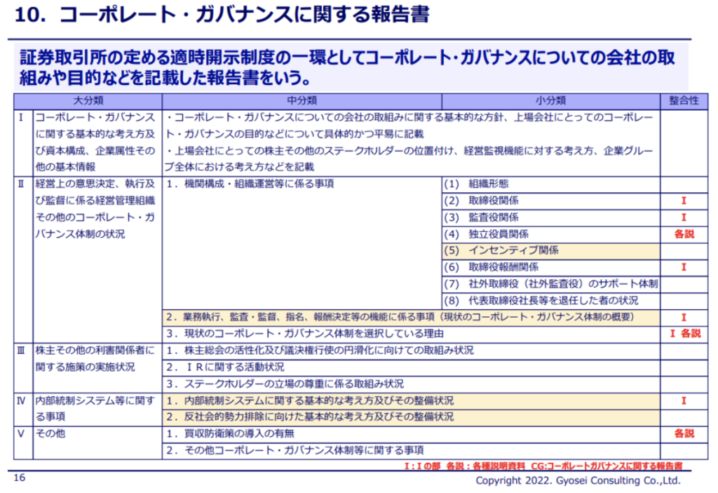Click the cell (8) 代表取締役社長等を退任した者の状況

[x=551, y=301]
